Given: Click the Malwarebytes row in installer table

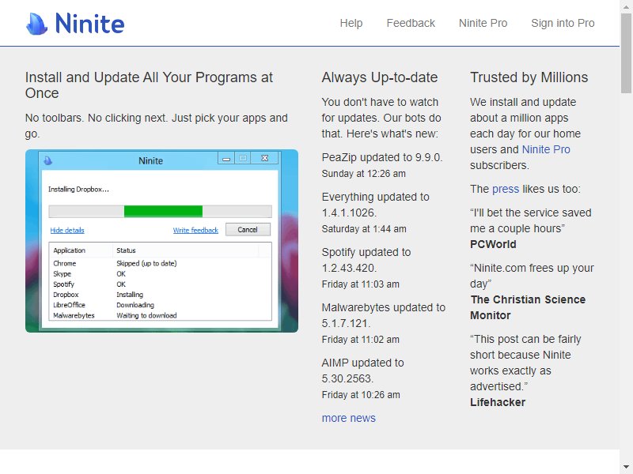Looking at the screenshot, I should click(x=160, y=315).
